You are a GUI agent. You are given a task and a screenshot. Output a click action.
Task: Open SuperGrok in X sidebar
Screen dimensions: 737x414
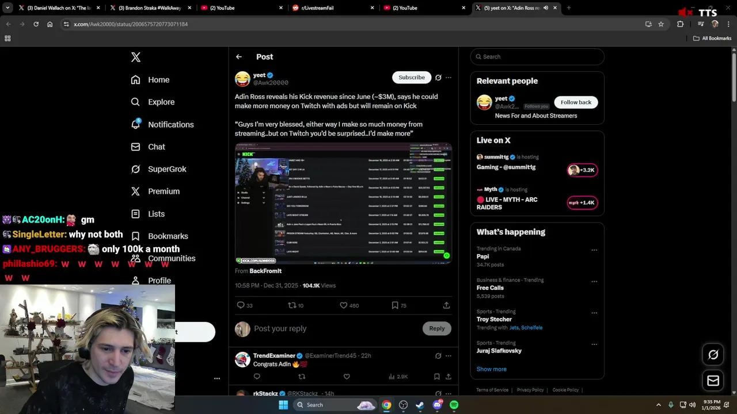(158, 169)
